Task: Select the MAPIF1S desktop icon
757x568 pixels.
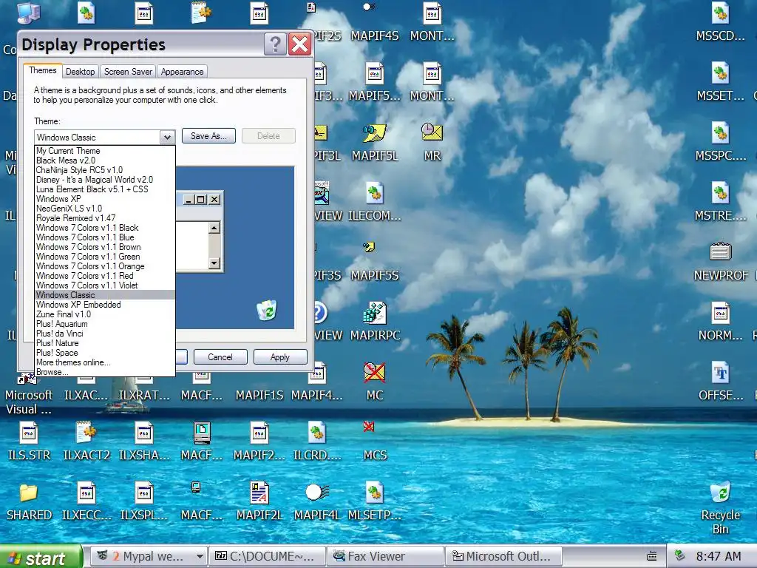Action: pos(259,395)
